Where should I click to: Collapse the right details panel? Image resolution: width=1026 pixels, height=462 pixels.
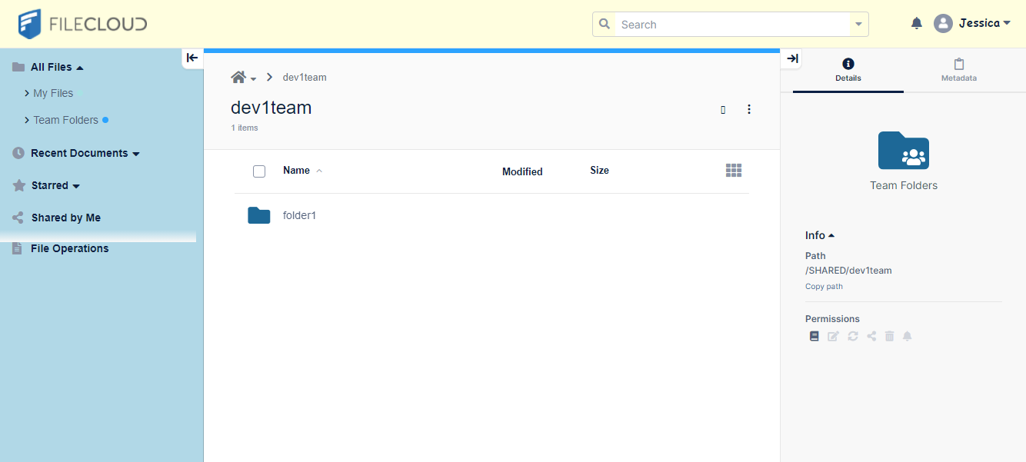point(792,58)
